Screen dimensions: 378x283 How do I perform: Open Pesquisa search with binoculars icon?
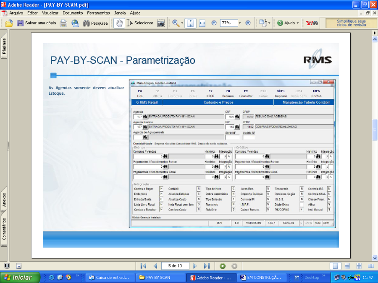click(95, 23)
